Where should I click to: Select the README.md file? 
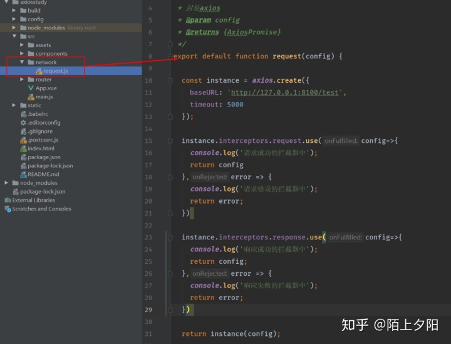(43, 174)
